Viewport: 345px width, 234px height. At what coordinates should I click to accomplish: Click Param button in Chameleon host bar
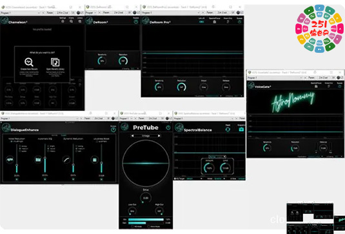[50, 13]
